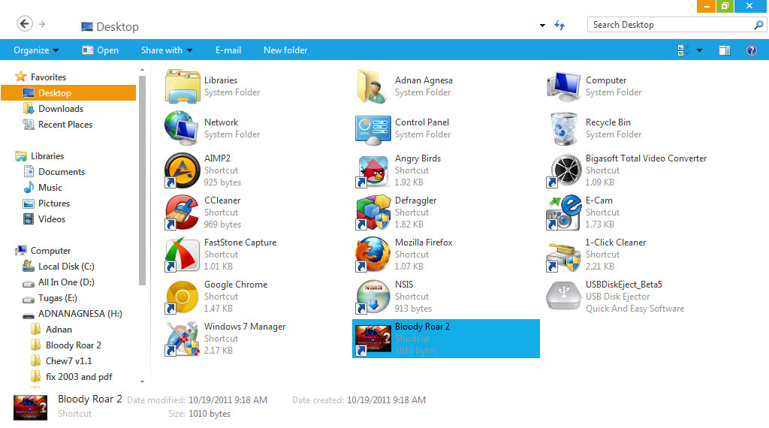
Task: Click the Bloody Roar 2 details thumbnail
Action: point(30,408)
